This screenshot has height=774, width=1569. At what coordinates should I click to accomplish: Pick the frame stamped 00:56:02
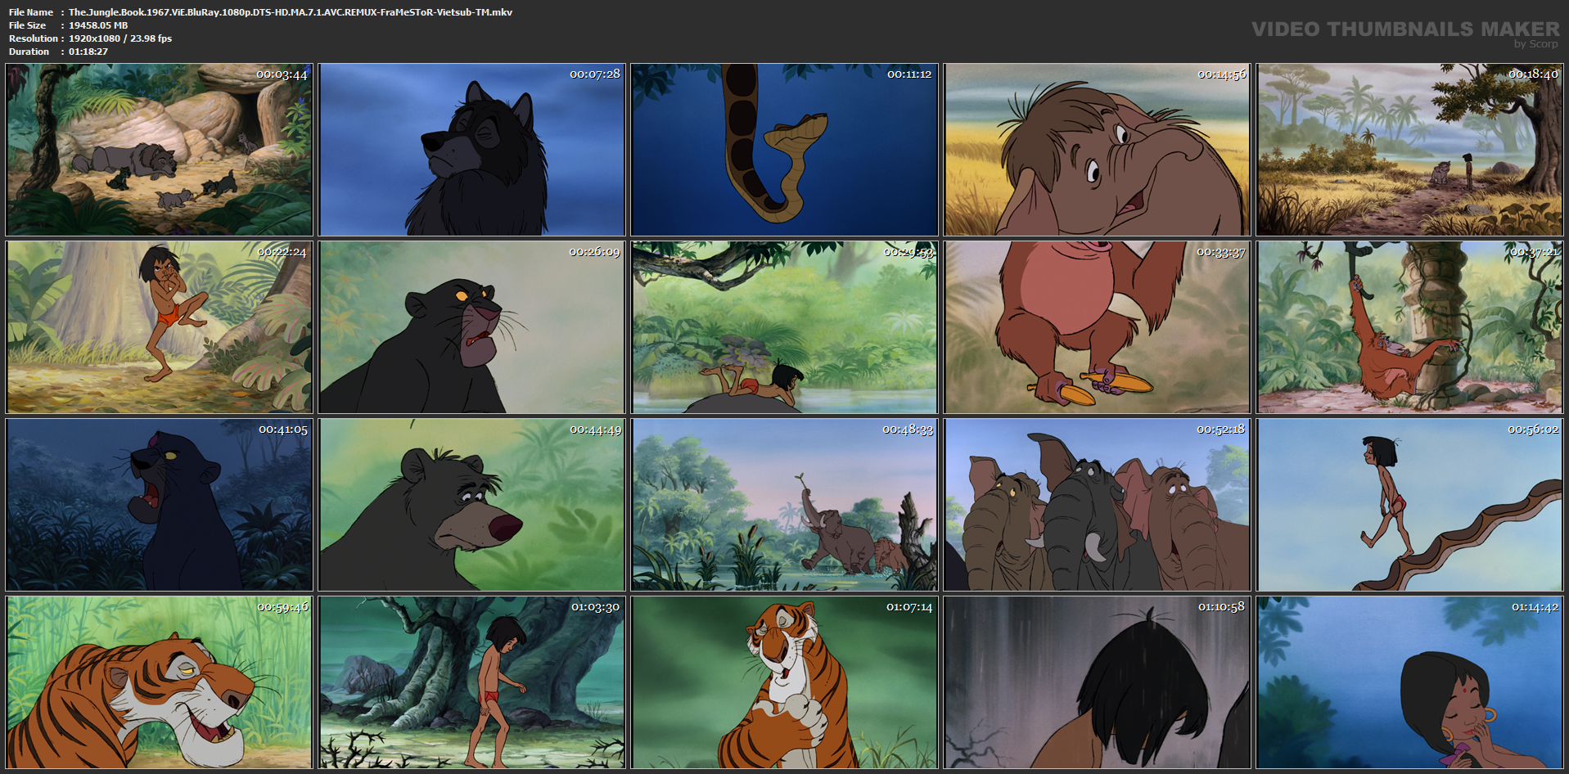pos(1410,505)
